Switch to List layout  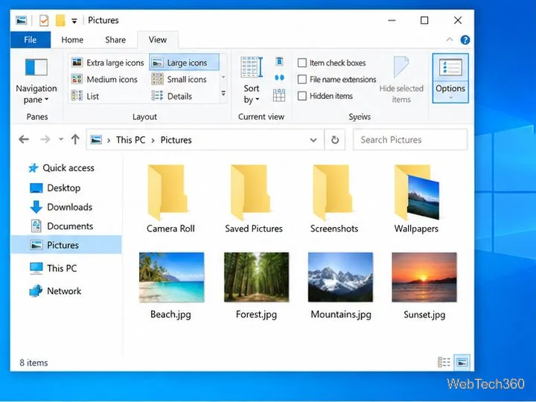coord(85,96)
